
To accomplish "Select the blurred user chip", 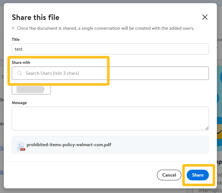I will click(30, 89).
